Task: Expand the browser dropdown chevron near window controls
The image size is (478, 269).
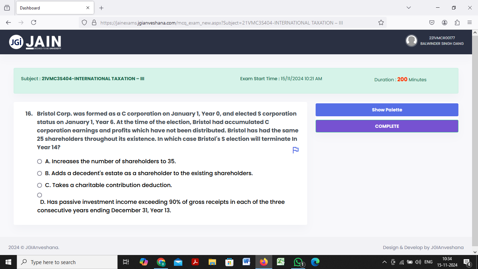Action: pos(409,7)
